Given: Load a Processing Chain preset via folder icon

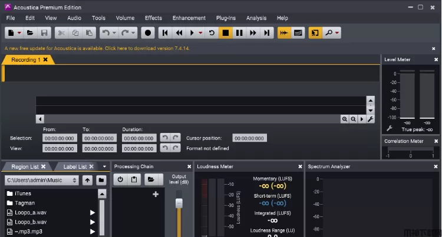Looking at the screenshot, I should [151, 179].
